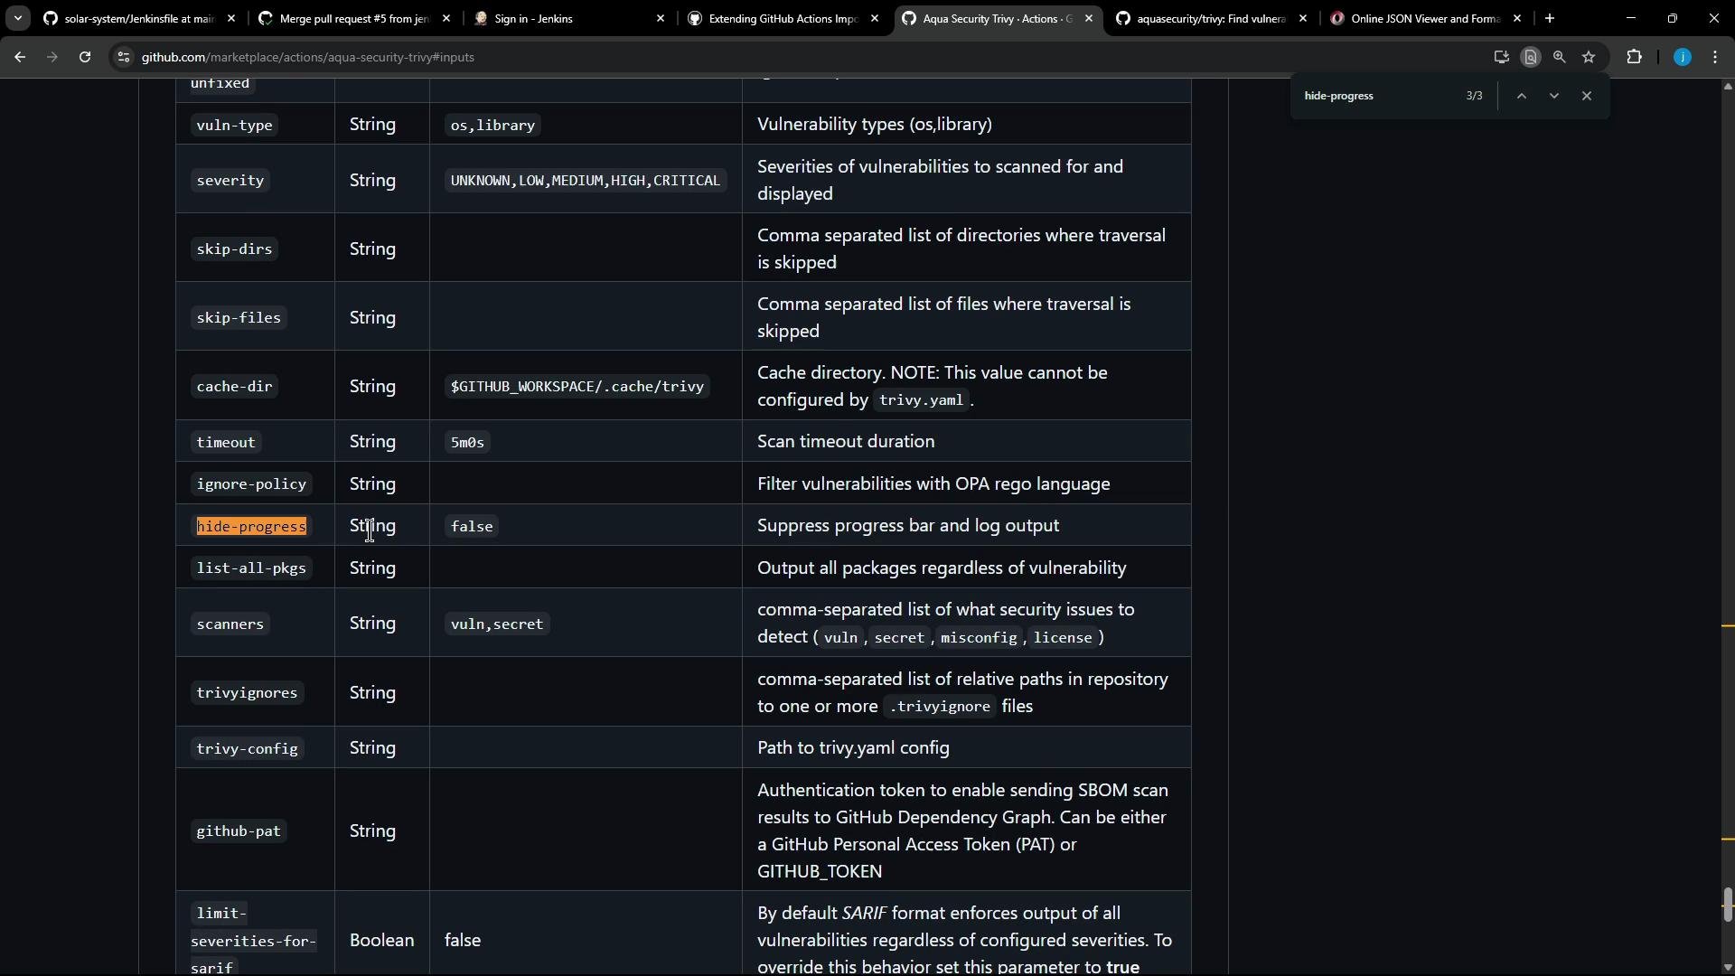This screenshot has width=1735, height=976.
Task: Close the Merge pull request #5 tab
Action: point(446,18)
